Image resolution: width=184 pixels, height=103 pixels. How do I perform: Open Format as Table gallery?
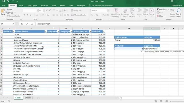(x=125, y=13)
